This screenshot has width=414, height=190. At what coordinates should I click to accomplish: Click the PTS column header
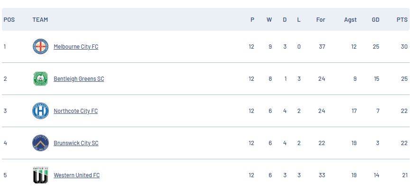click(x=402, y=20)
